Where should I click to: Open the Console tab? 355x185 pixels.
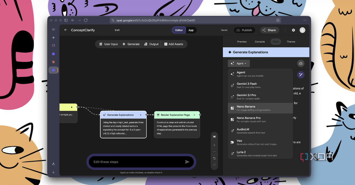pyautogui.click(x=260, y=41)
